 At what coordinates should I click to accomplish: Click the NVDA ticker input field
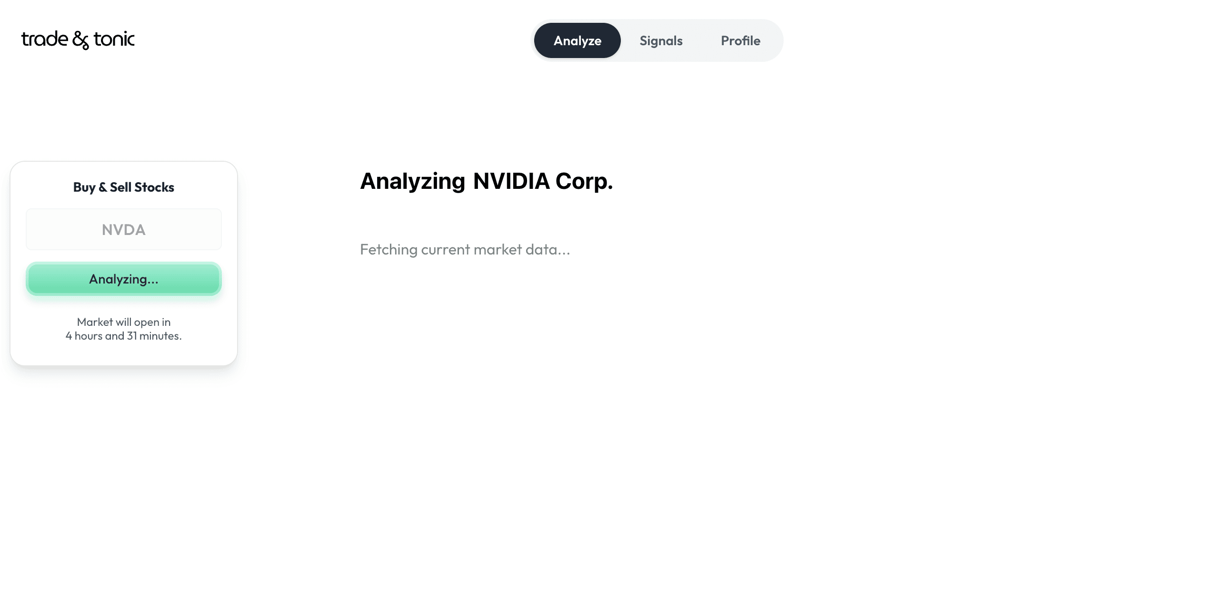pos(123,229)
